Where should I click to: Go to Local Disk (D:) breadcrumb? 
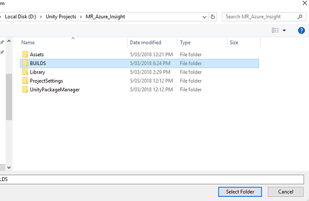20,17
